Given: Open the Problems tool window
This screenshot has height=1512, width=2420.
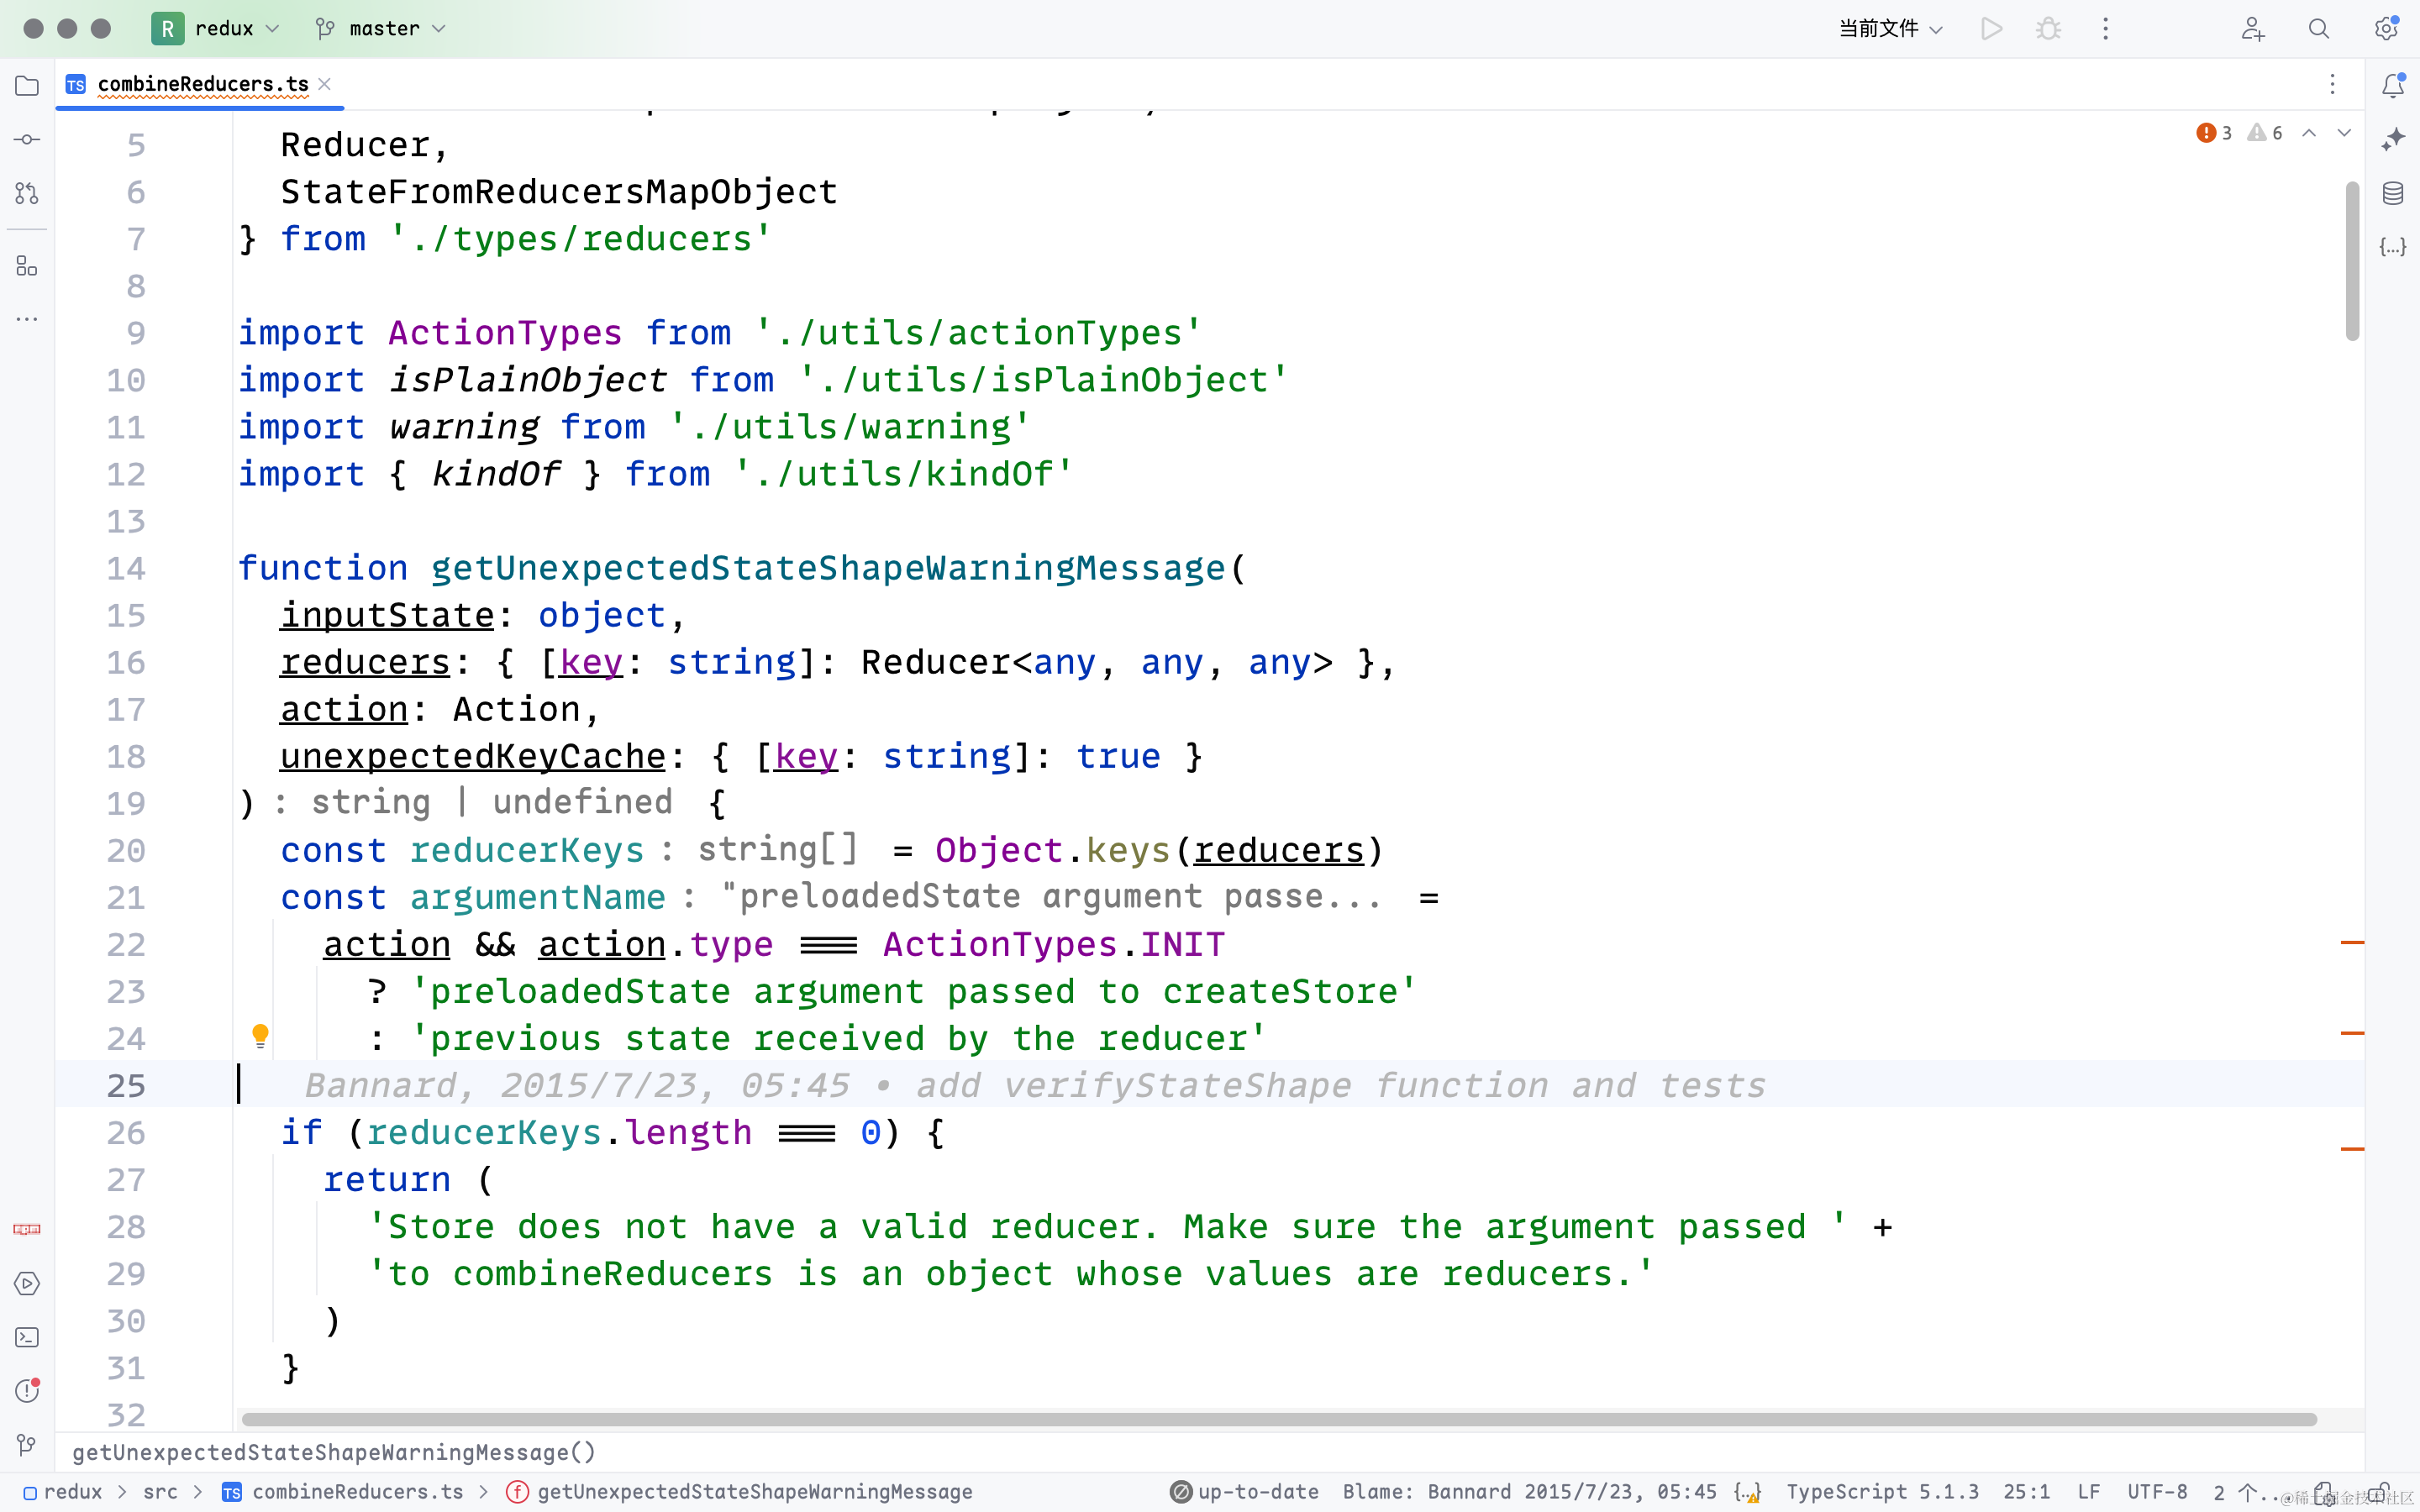Looking at the screenshot, I should tap(27, 1390).
